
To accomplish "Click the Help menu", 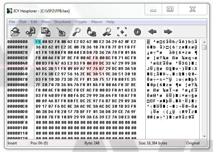I will click(x=110, y=22).
